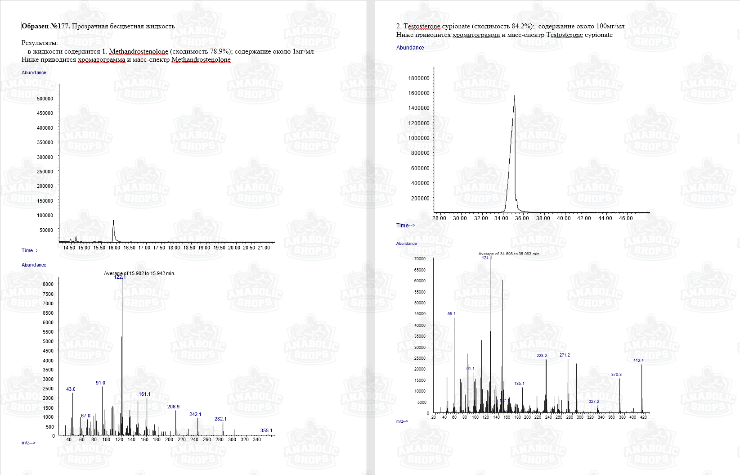The width and height of the screenshot is (740, 475).
Task: Click the 91.0 peak label in left spectrum
Action: (100, 383)
